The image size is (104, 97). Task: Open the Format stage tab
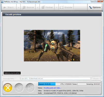pos(47,8)
